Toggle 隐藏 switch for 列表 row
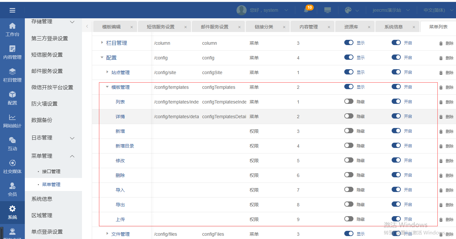 coord(349,102)
